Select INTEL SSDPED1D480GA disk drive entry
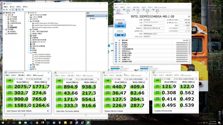This screenshot has height=125, width=223. [42, 54]
